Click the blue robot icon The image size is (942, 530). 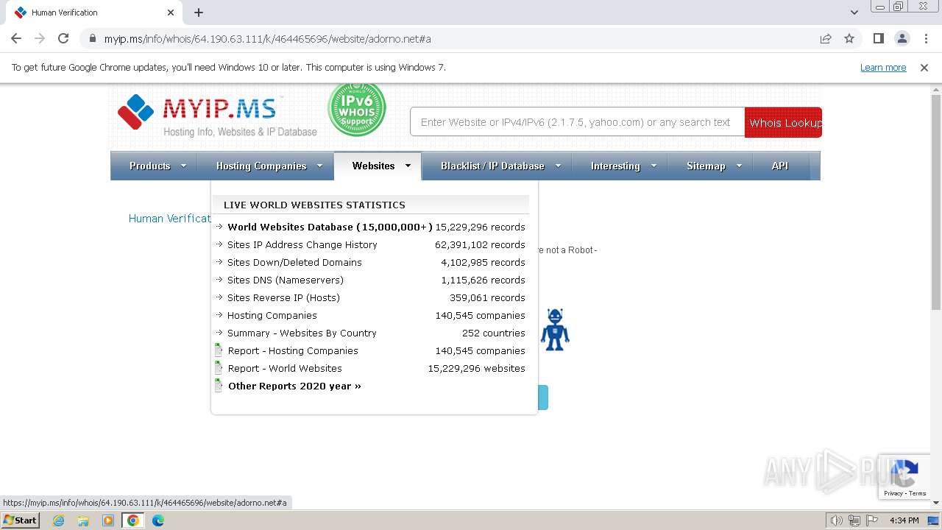(x=555, y=330)
